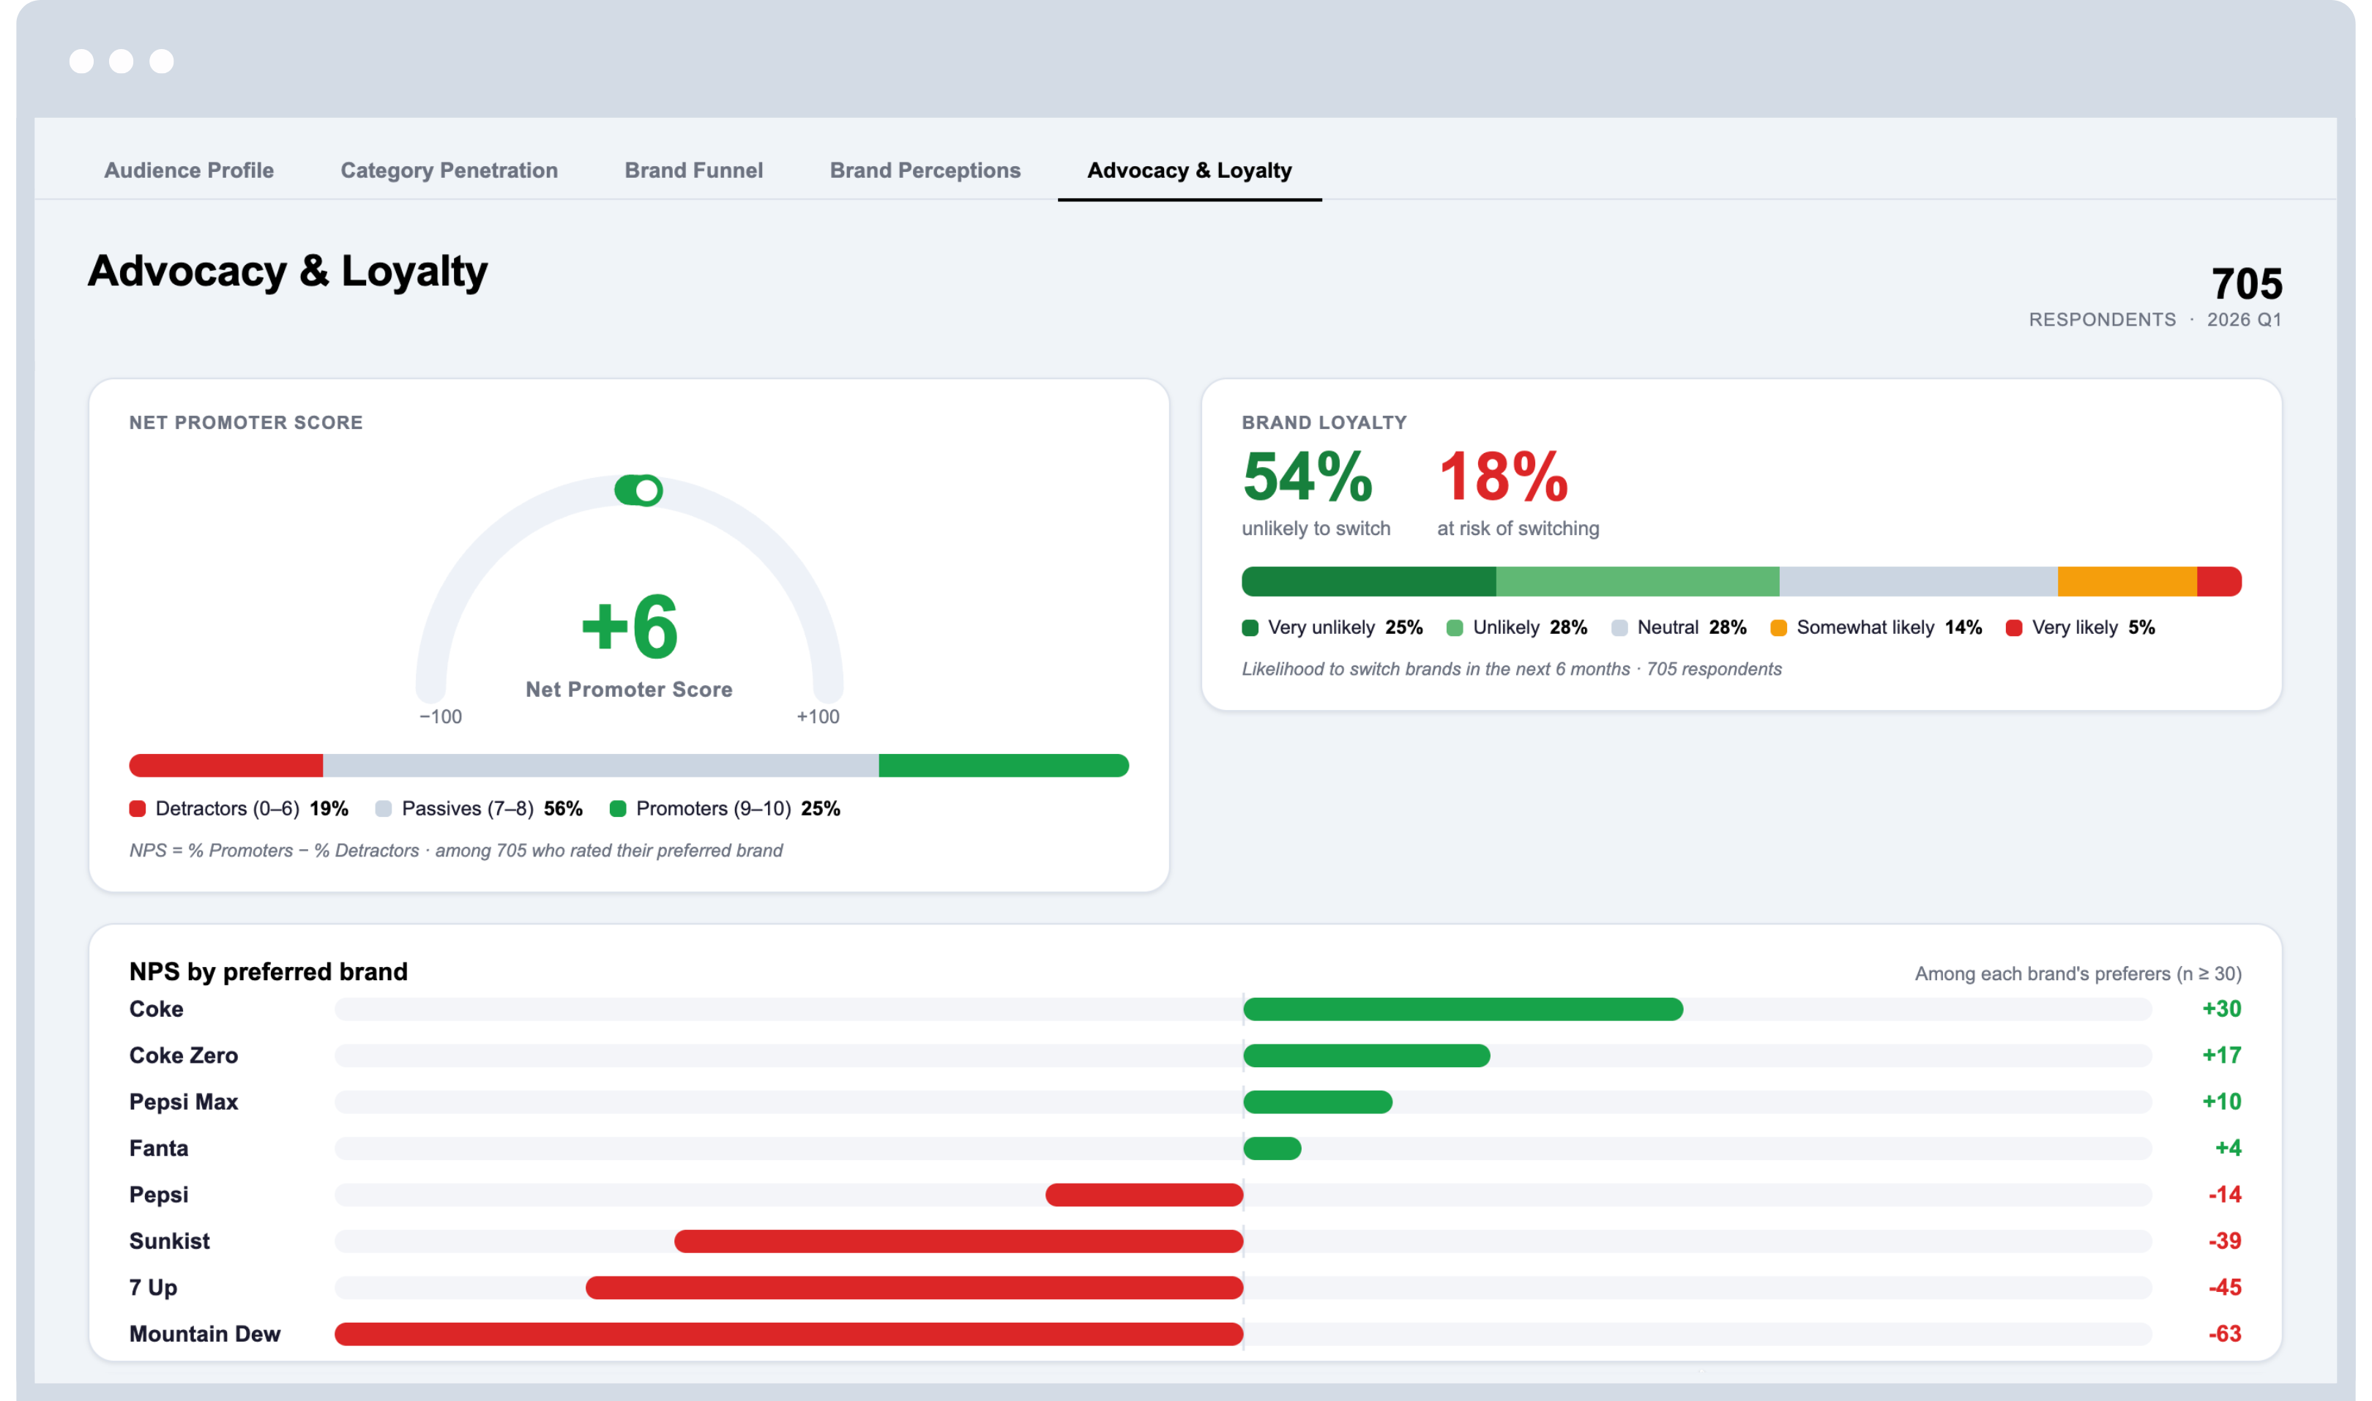Screen dimensions: 2372x1401
Task: Click the 18% at risk of switching figure
Action: click(x=1503, y=477)
